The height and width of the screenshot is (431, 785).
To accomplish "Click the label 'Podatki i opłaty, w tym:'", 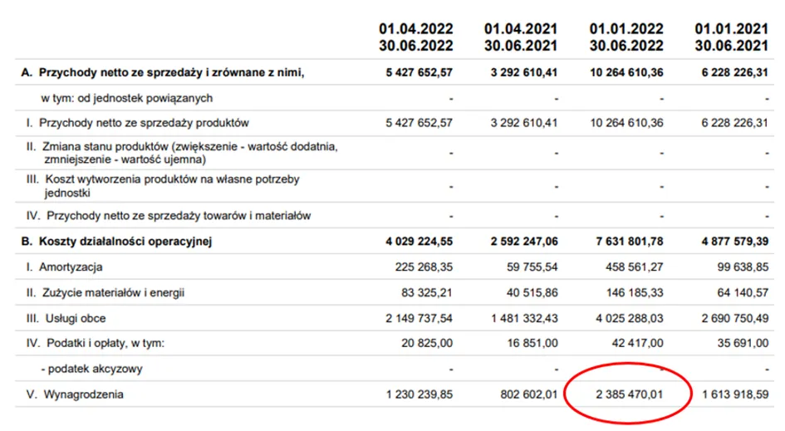I will pos(105,343).
